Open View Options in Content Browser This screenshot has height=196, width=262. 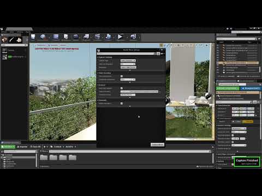205,167
